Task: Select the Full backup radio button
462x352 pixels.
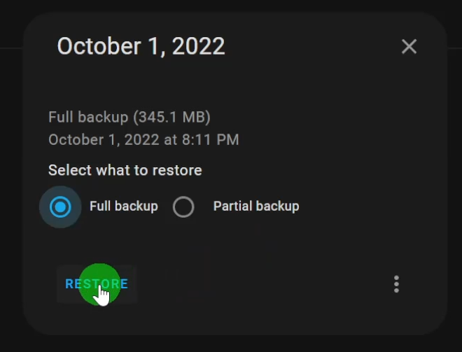Action: [x=60, y=206]
